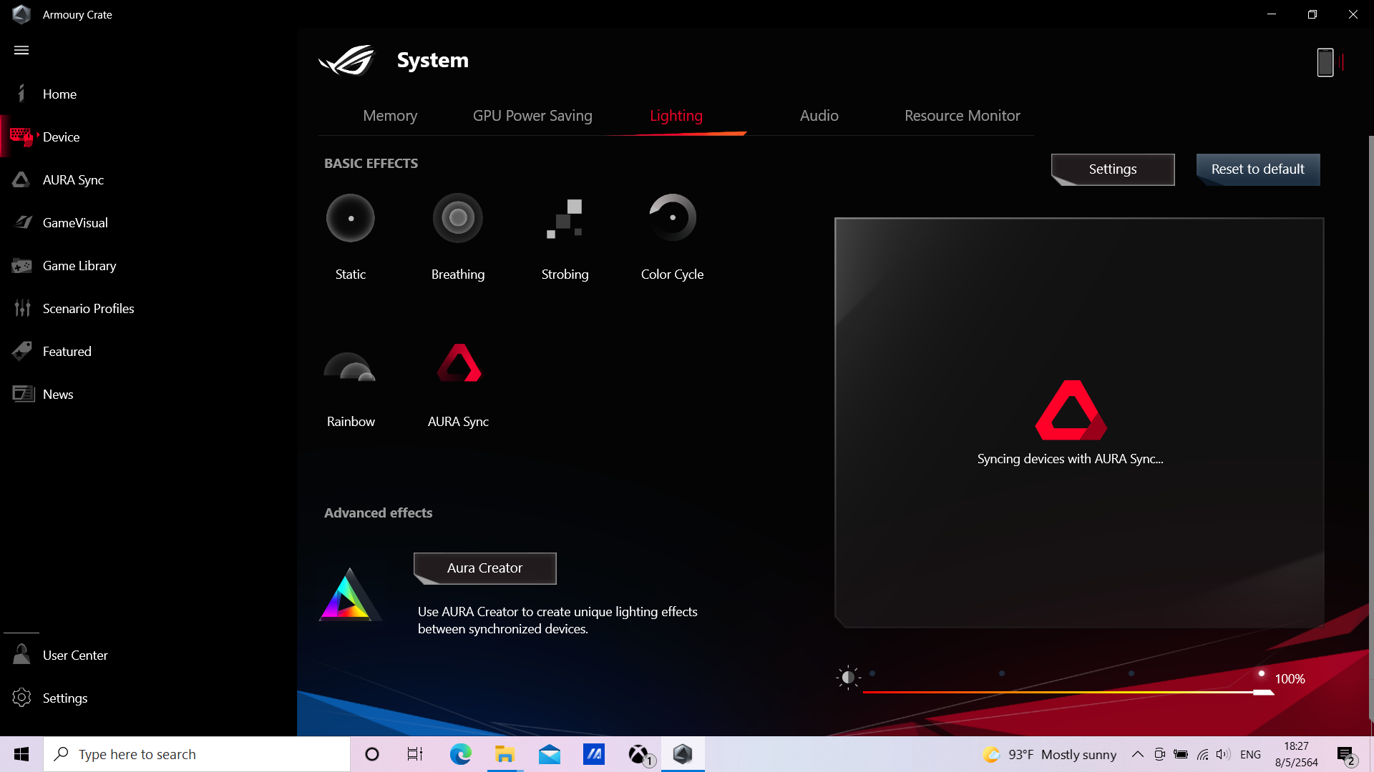Set brightness to the second level dot
1374x772 pixels.
(x=1001, y=673)
